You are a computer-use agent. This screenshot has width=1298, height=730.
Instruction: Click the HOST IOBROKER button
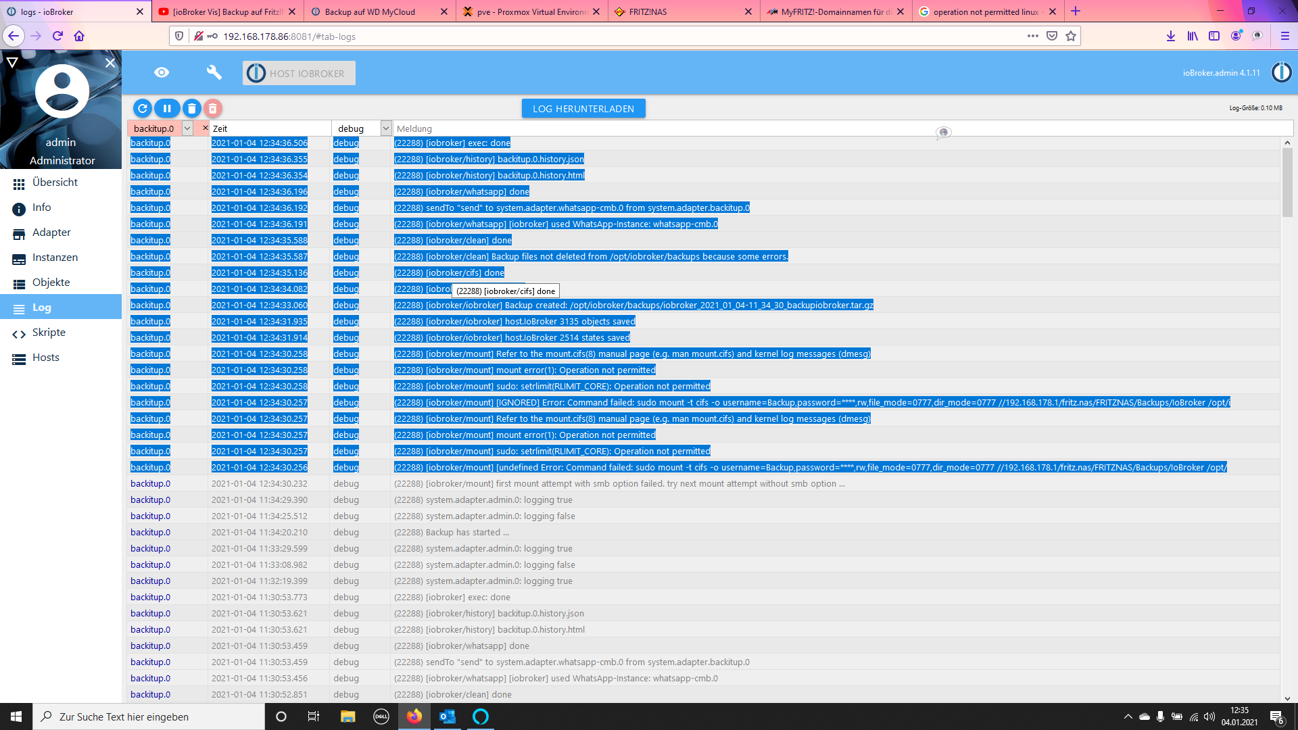pyautogui.click(x=299, y=73)
